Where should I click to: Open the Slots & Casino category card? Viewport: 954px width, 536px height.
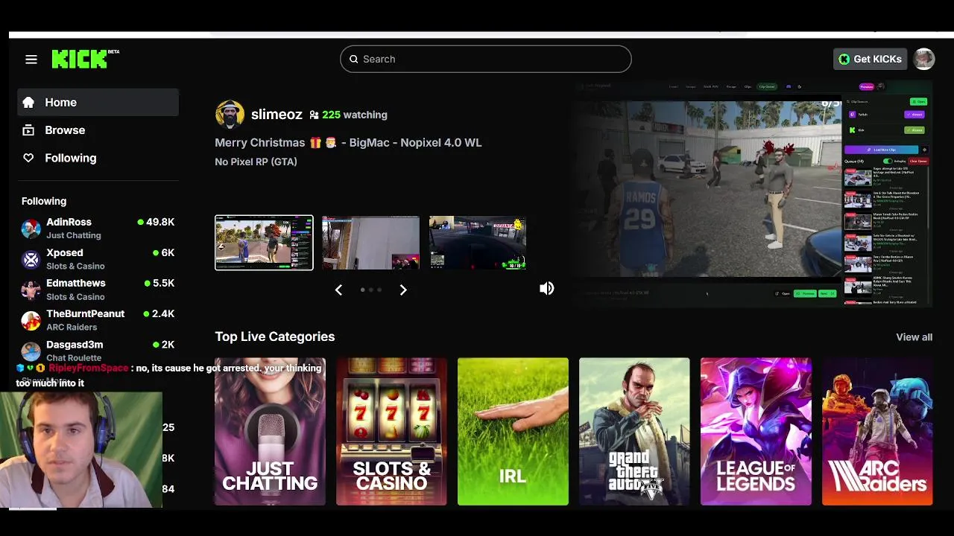click(391, 432)
